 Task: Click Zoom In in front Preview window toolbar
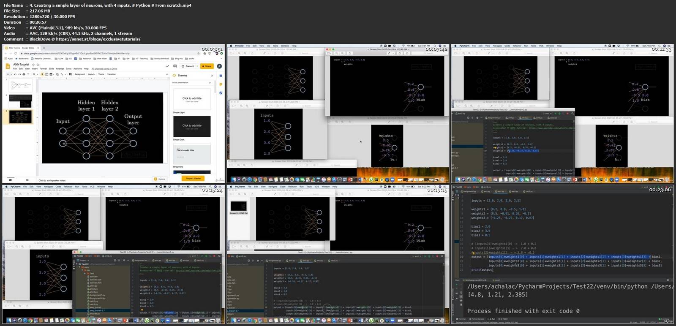pyautogui.click(x=342, y=53)
